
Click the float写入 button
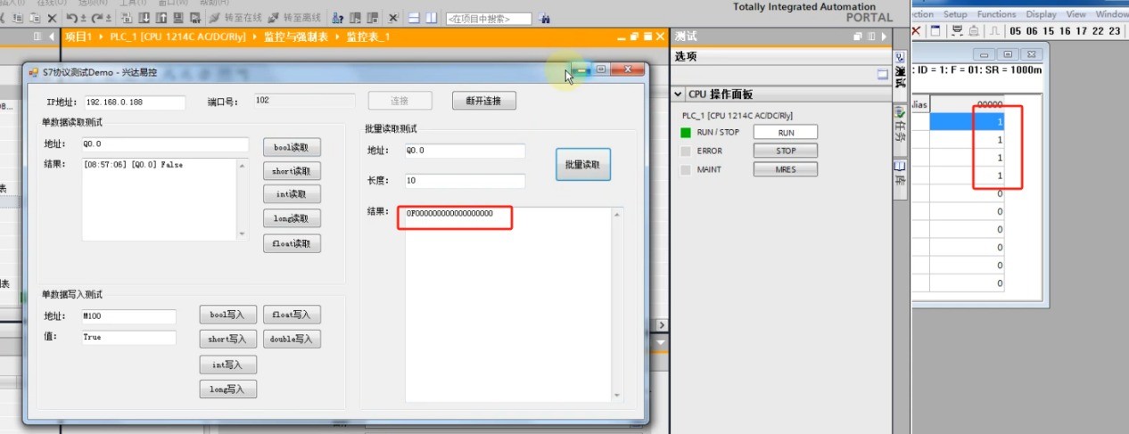click(x=292, y=315)
